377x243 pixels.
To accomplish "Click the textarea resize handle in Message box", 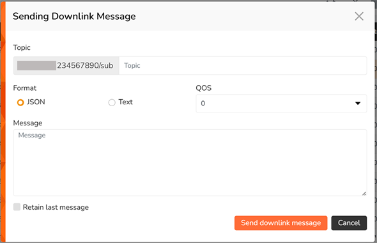I will pos(364,193).
